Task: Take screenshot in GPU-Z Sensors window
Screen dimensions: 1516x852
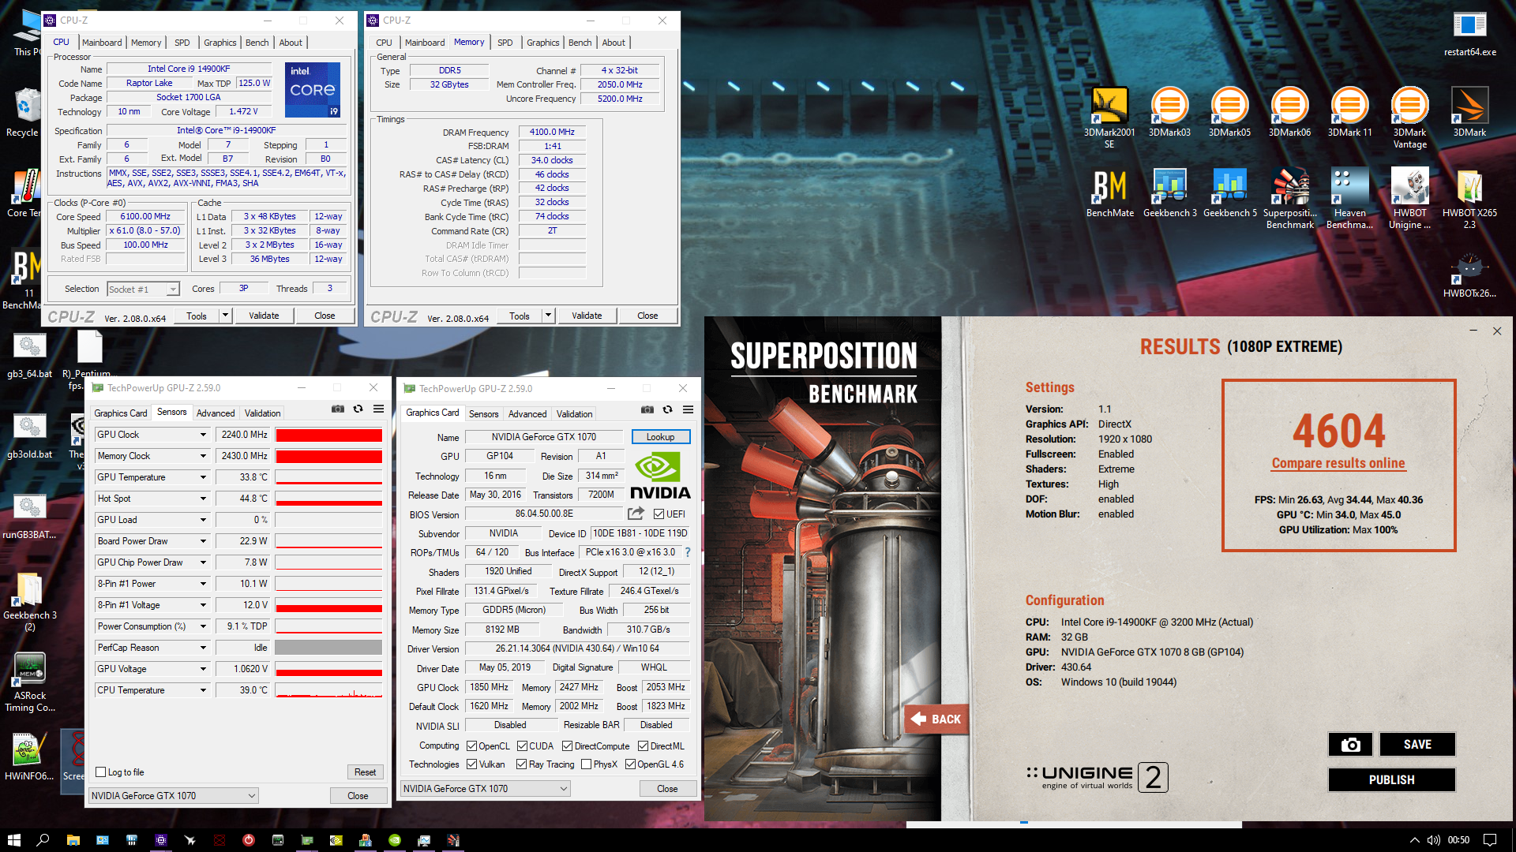Action: pyautogui.click(x=338, y=409)
